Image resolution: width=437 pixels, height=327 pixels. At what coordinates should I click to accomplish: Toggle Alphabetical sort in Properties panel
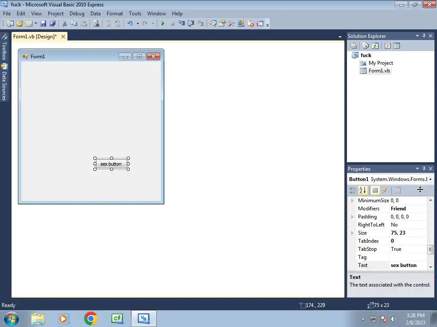tap(363, 190)
